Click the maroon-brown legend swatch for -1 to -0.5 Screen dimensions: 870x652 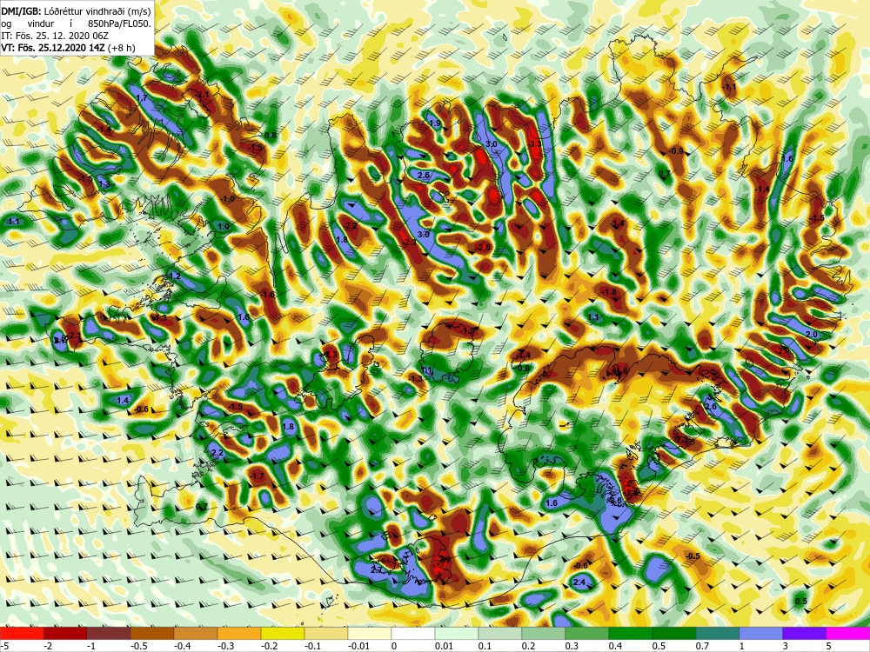click(x=109, y=633)
